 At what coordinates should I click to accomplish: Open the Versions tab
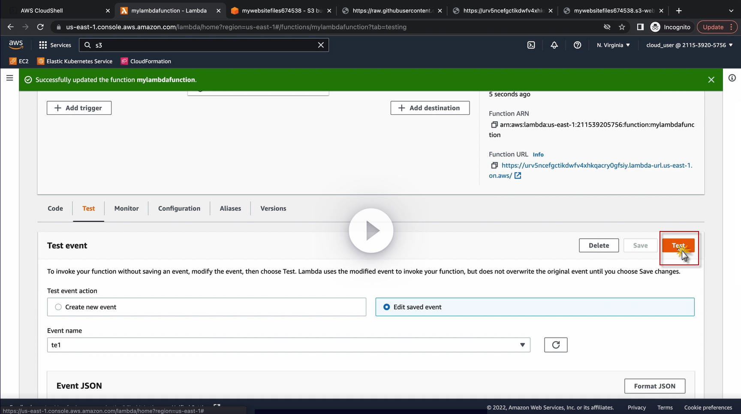coord(273,209)
